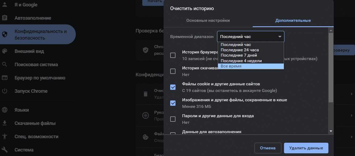Open Поисковая система settings section
Viewport: 355px width, 156px height.
pyautogui.click(x=36, y=65)
